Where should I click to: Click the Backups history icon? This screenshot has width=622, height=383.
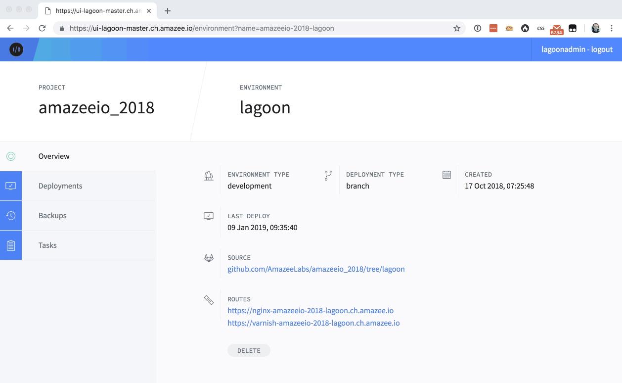point(11,216)
